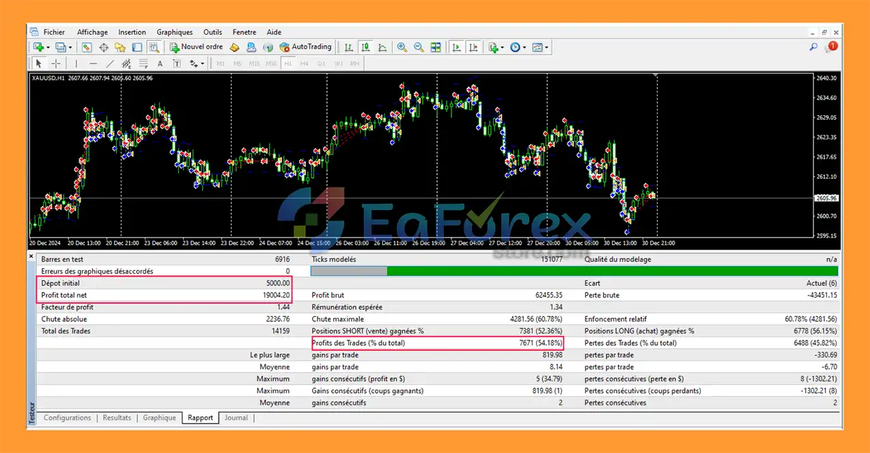Select the crosshair cursor tool
Viewport: 870px width, 453px height.
click(x=55, y=63)
